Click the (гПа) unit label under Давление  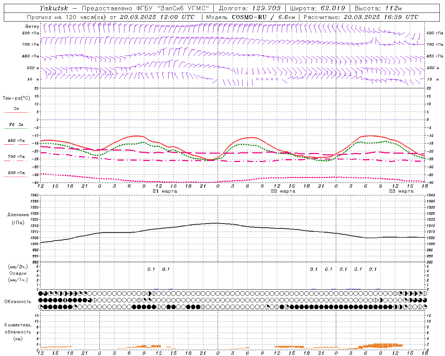(x=18, y=222)
